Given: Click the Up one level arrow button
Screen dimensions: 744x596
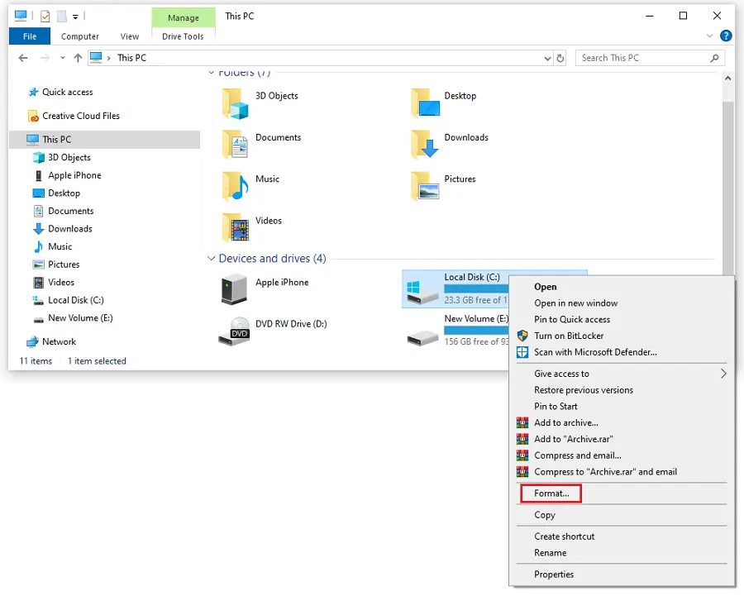Looking at the screenshot, I should (78, 58).
